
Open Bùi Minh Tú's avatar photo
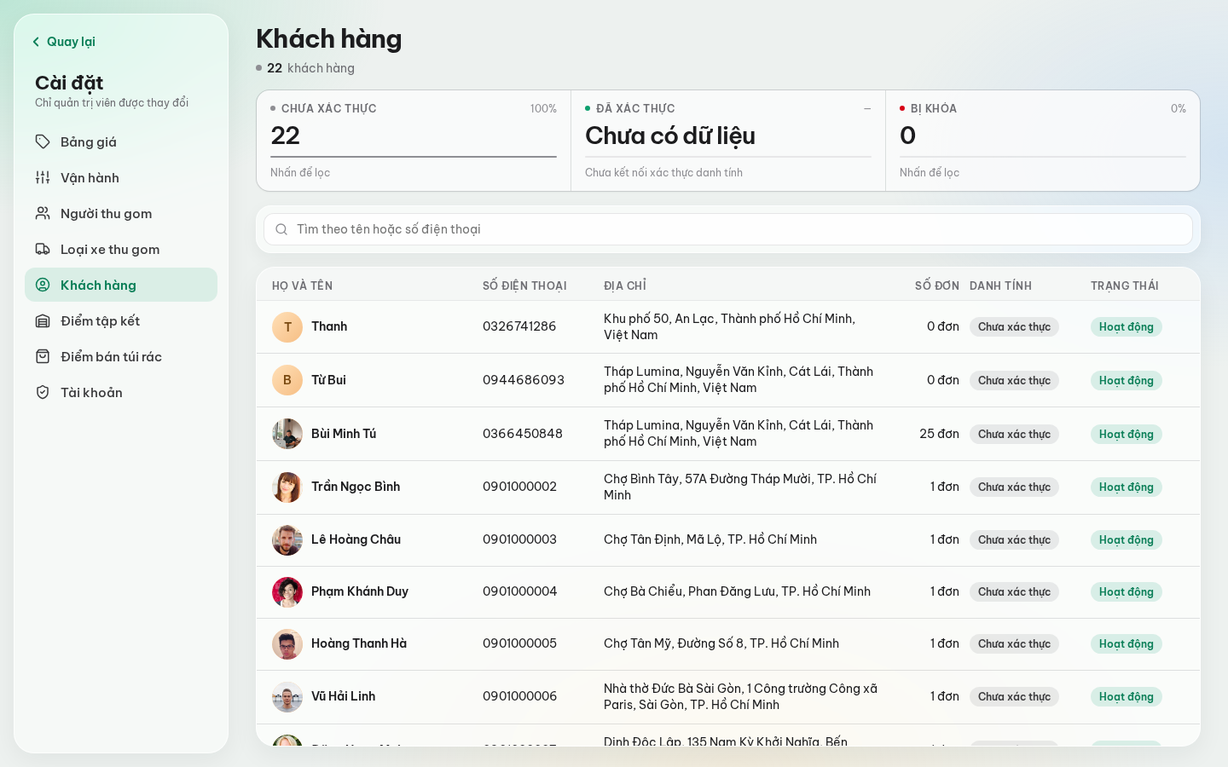click(287, 434)
